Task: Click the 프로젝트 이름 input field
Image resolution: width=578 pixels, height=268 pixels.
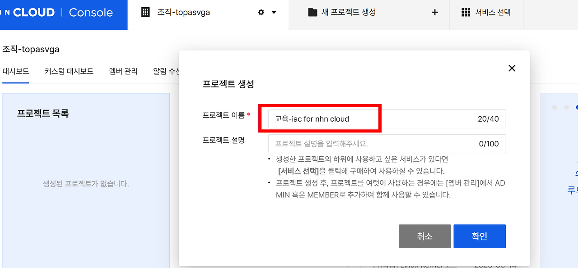Action: 387,119
